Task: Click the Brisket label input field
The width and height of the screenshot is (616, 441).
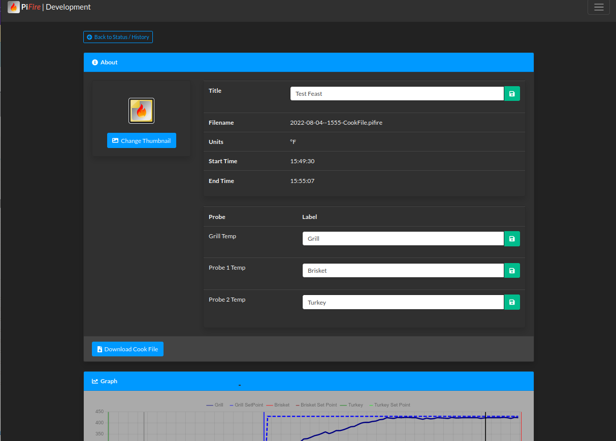Action: coord(403,271)
